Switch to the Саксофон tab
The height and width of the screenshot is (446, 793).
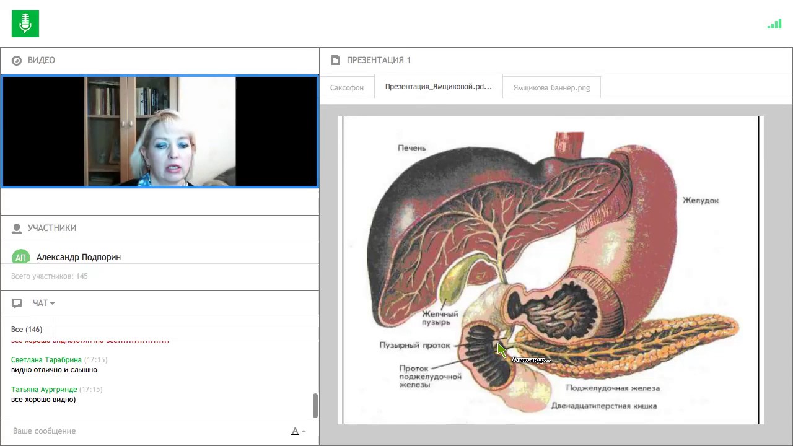coord(347,87)
